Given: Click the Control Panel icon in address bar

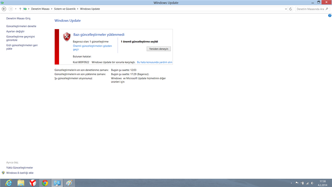Looking at the screenshot, I should coord(25,9).
